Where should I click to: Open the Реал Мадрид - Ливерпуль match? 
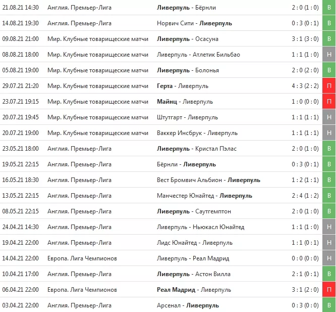tap(194, 290)
